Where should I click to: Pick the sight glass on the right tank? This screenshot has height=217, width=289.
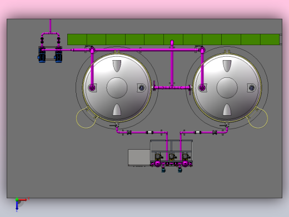coord(252,87)
